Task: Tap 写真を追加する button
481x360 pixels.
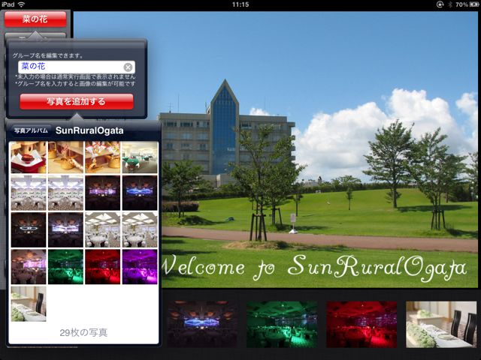Action: tap(77, 101)
